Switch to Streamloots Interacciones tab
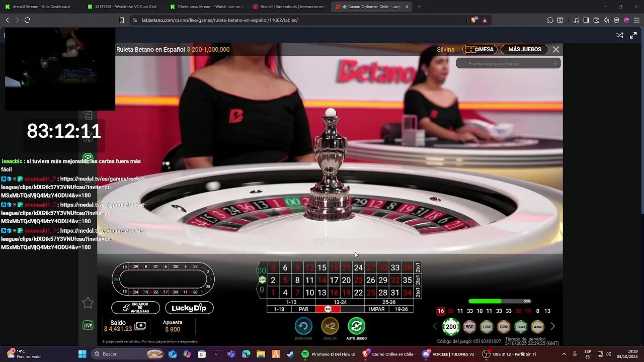Screen dimensions: 644x362 pyautogui.click(x=289, y=7)
